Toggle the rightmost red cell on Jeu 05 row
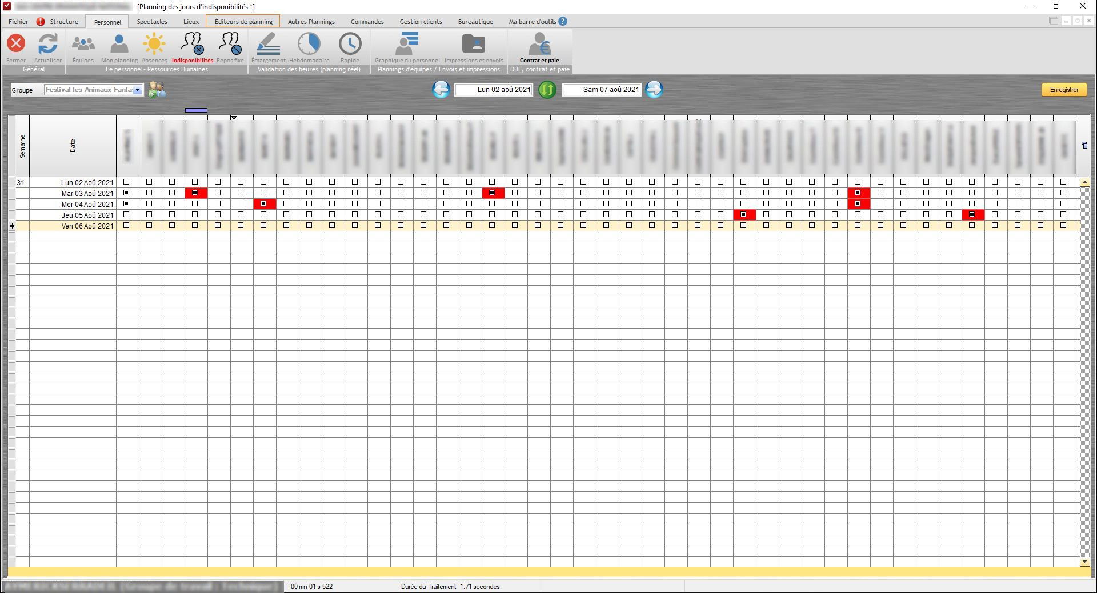 click(x=972, y=215)
